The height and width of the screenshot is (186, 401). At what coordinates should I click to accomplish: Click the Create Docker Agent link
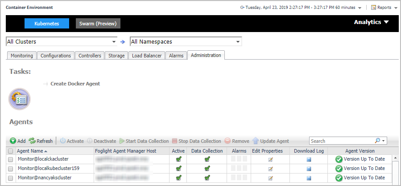point(75,84)
